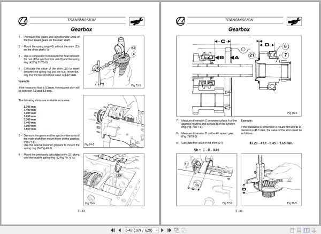321x234 pixels.
Task: Click the Gearbox heading on the left page
Action: pyautogui.click(x=81, y=29)
